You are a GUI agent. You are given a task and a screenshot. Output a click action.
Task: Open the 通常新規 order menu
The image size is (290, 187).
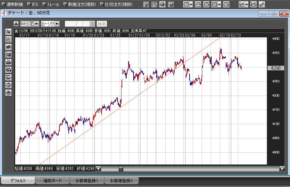point(12,5)
